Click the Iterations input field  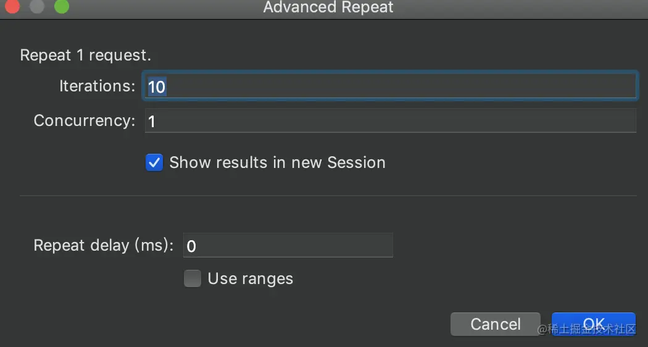[390, 86]
